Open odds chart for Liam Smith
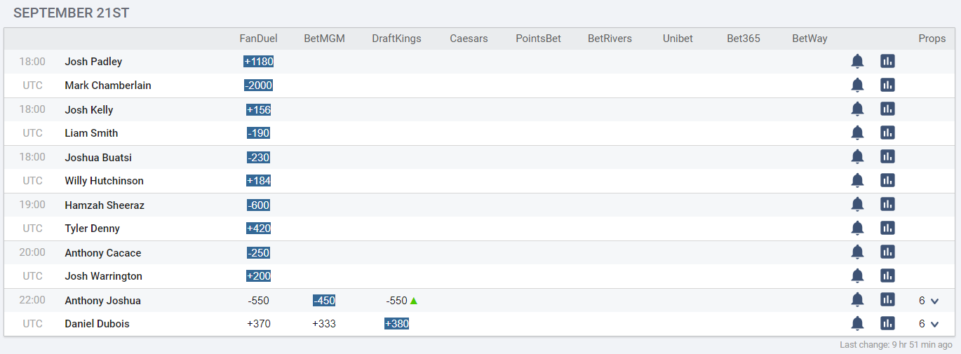 (x=887, y=133)
